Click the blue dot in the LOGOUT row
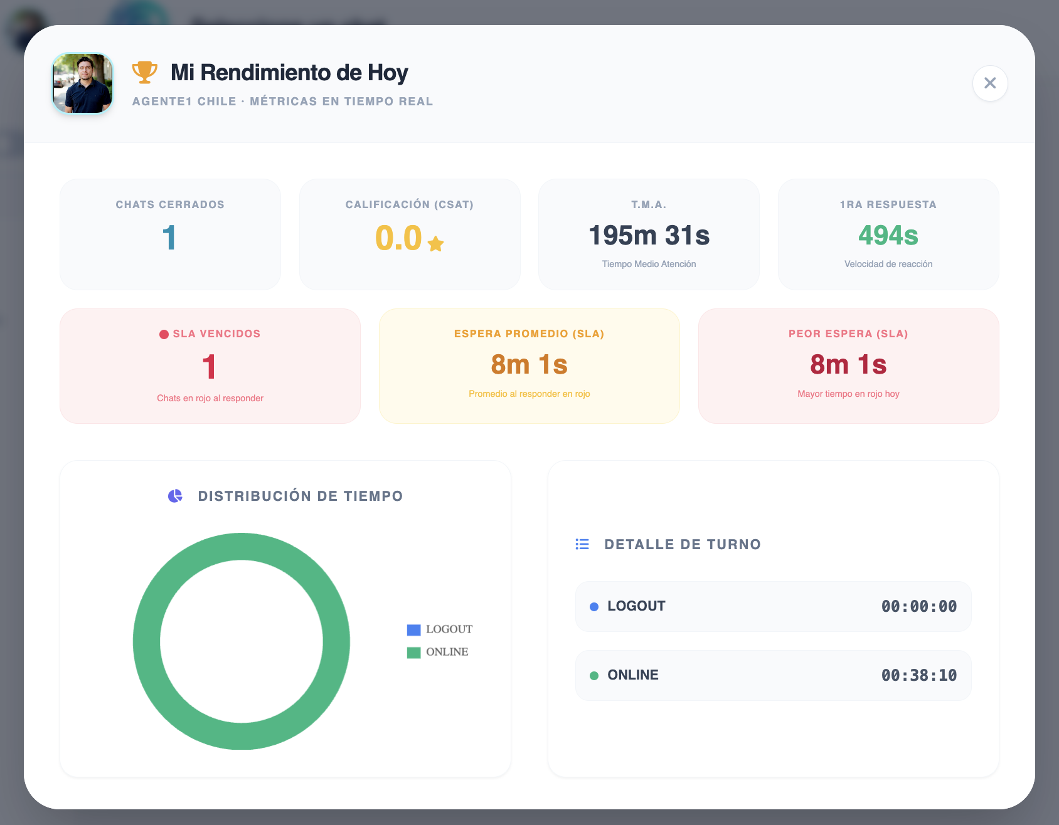This screenshot has width=1059, height=825. point(594,607)
